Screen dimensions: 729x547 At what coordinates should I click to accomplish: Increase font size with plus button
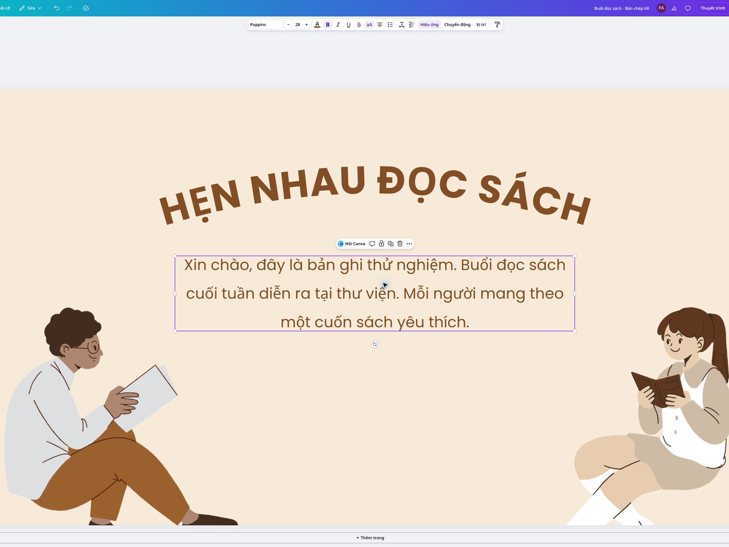[307, 25]
